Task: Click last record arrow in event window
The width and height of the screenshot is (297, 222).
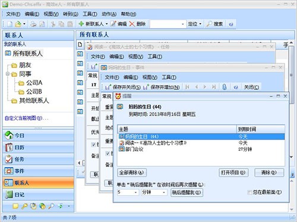Action: [214, 87]
